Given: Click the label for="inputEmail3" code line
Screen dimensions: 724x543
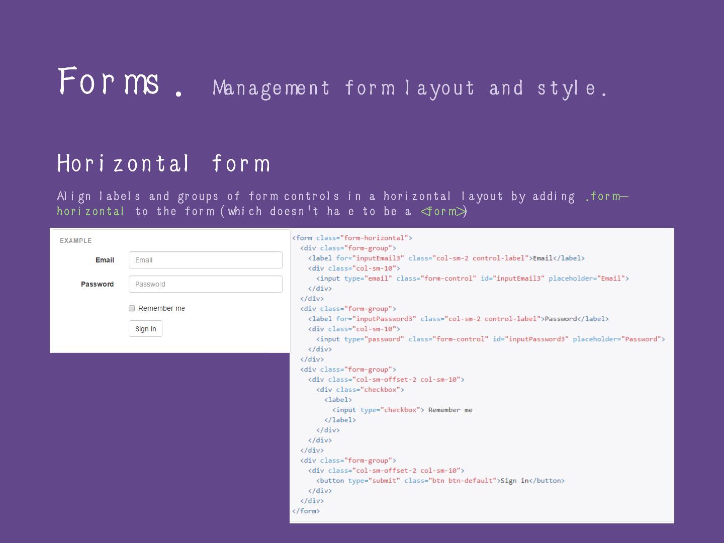Looking at the screenshot, I should pyautogui.click(x=446, y=258).
